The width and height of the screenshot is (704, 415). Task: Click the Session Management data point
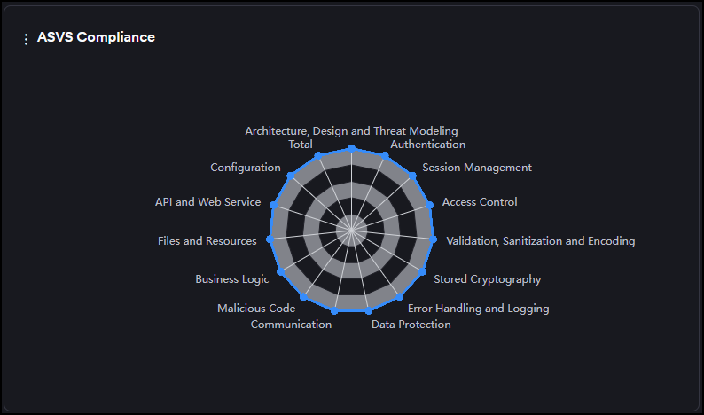[x=413, y=174]
